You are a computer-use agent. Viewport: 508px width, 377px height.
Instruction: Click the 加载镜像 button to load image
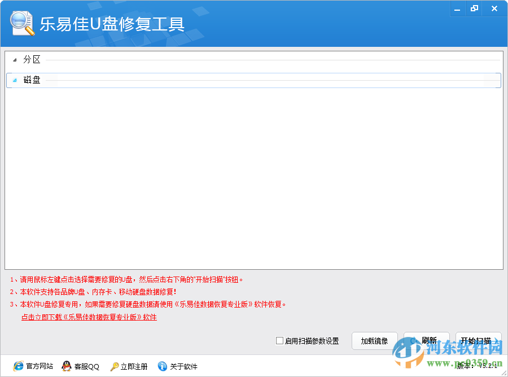374,341
